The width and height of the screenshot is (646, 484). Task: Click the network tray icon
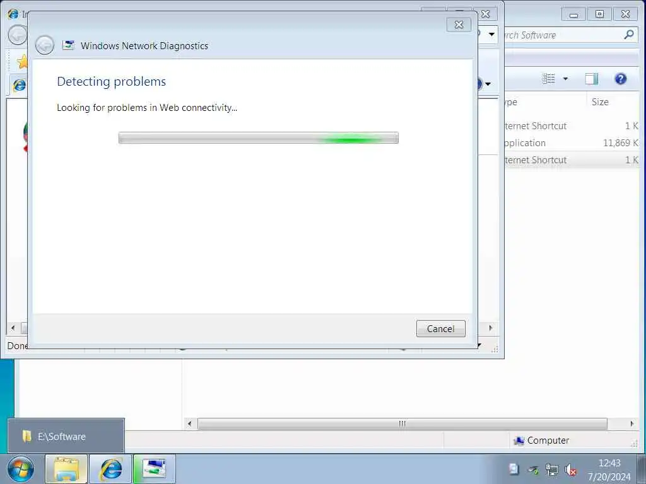[551, 470]
